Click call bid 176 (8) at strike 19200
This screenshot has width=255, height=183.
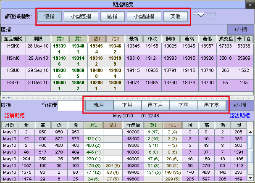tap(94, 166)
